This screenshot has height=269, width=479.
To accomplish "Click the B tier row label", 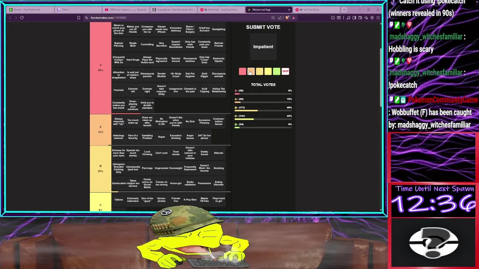I will click(x=100, y=168).
